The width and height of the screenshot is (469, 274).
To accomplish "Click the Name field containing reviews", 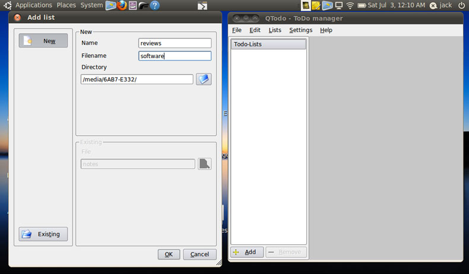I will click(175, 43).
